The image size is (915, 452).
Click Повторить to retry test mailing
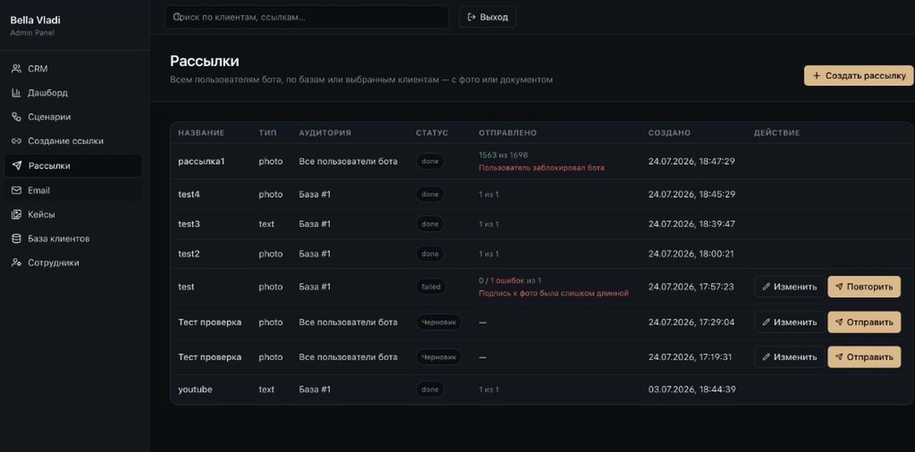point(864,287)
